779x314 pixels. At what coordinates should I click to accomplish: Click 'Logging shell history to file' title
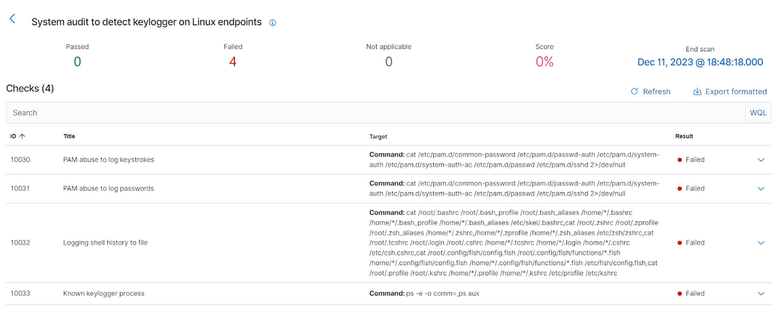[x=105, y=243]
